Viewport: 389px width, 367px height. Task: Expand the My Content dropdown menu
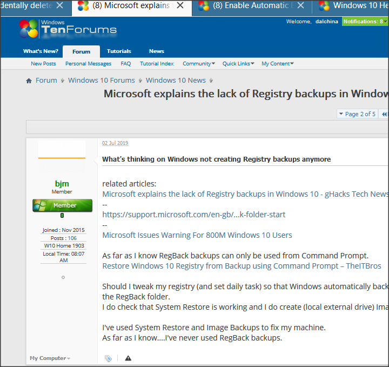tap(278, 64)
